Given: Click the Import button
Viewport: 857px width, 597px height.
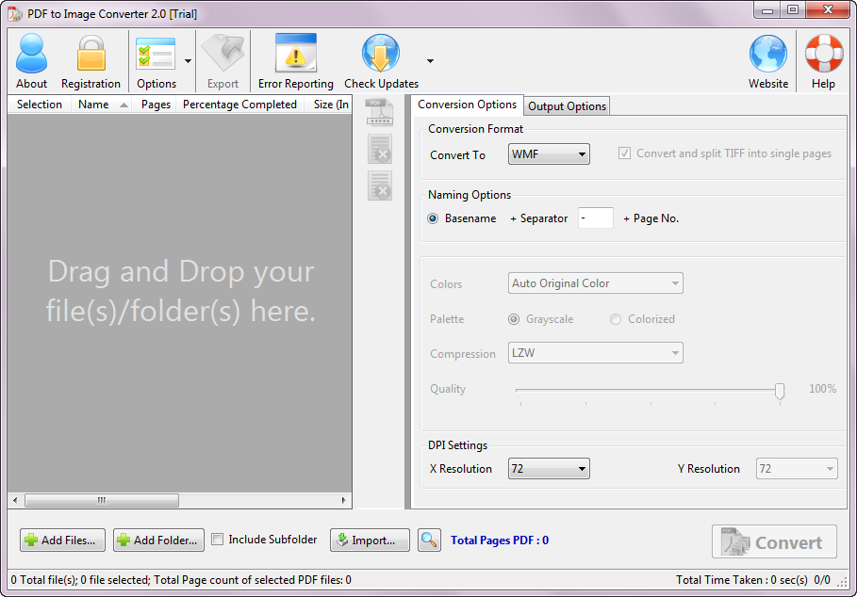Looking at the screenshot, I should pos(370,541).
